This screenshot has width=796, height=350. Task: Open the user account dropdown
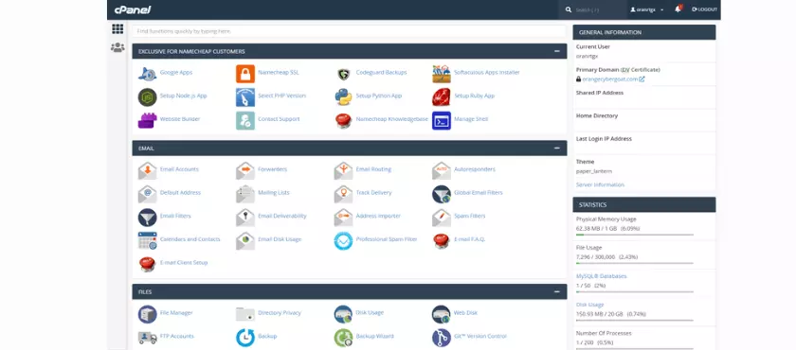coord(646,9)
